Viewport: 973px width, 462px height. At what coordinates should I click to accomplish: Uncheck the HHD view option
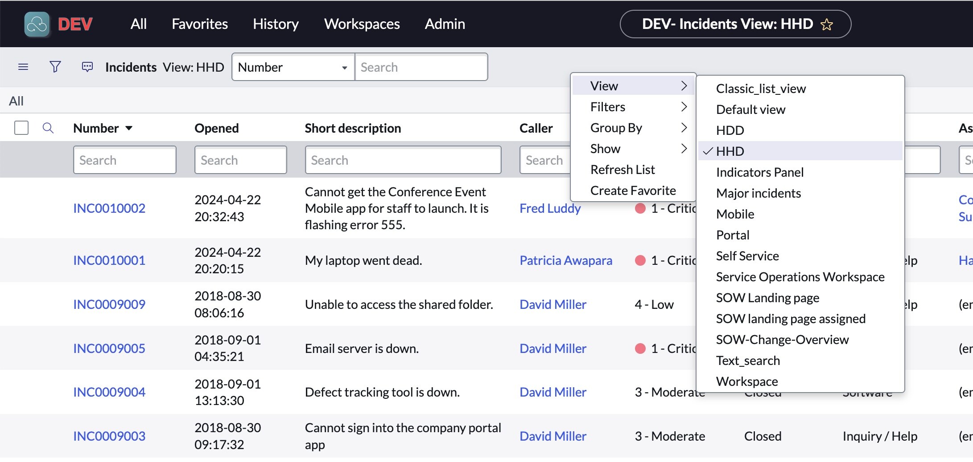pyautogui.click(x=730, y=151)
